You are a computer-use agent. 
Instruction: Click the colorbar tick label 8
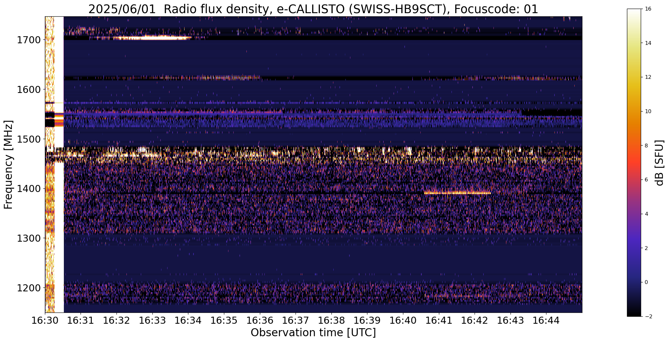[646, 146]
